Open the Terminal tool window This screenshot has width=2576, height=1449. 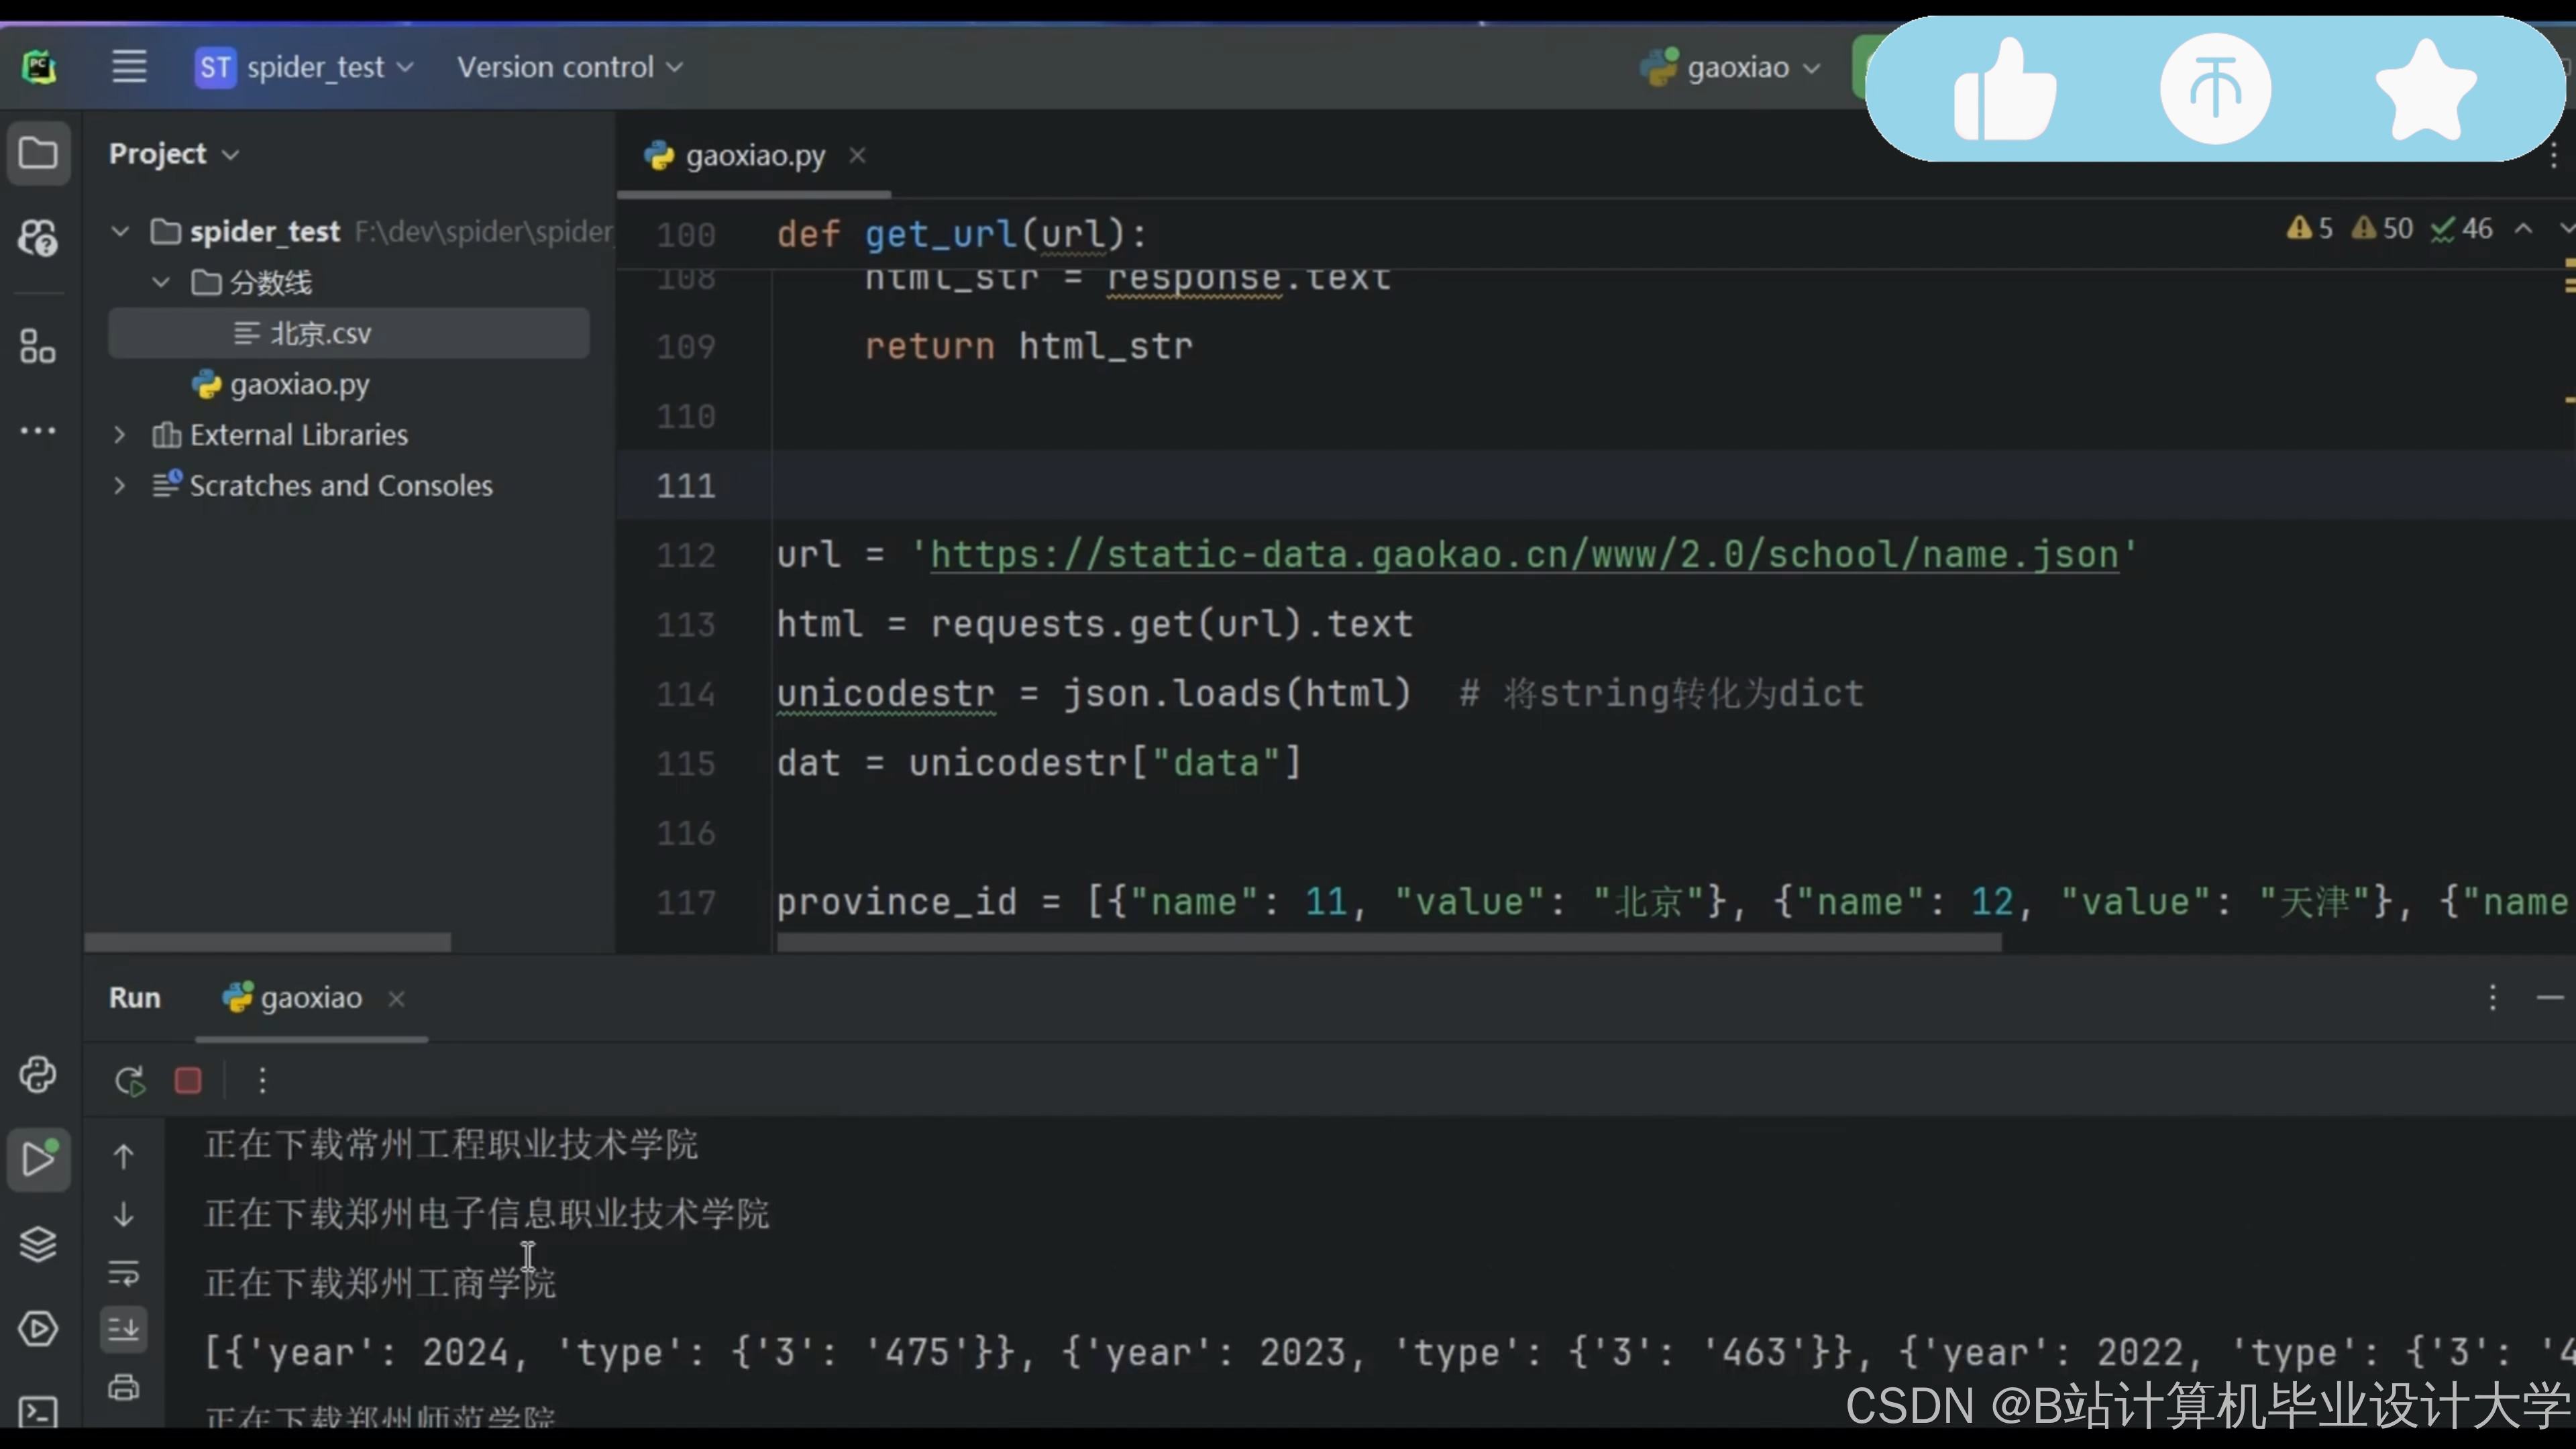pyautogui.click(x=38, y=1411)
